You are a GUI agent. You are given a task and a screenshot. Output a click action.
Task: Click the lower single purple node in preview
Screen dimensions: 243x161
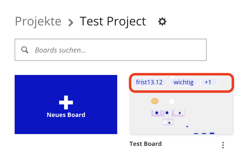[167, 123]
